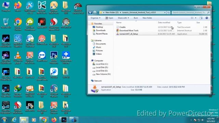The image size is (219, 123).
Task: Open New Volume (H:)
Action: [103, 74]
